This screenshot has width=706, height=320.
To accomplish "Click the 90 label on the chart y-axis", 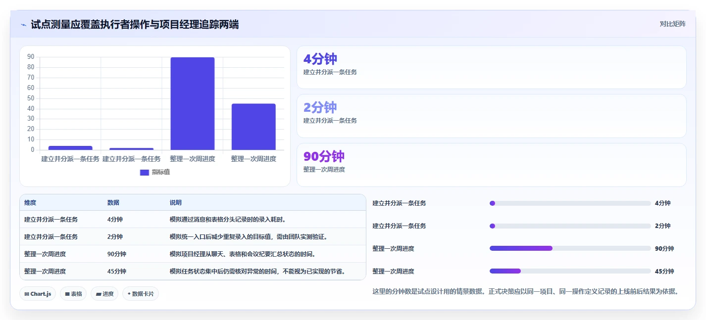I will 31,57.
